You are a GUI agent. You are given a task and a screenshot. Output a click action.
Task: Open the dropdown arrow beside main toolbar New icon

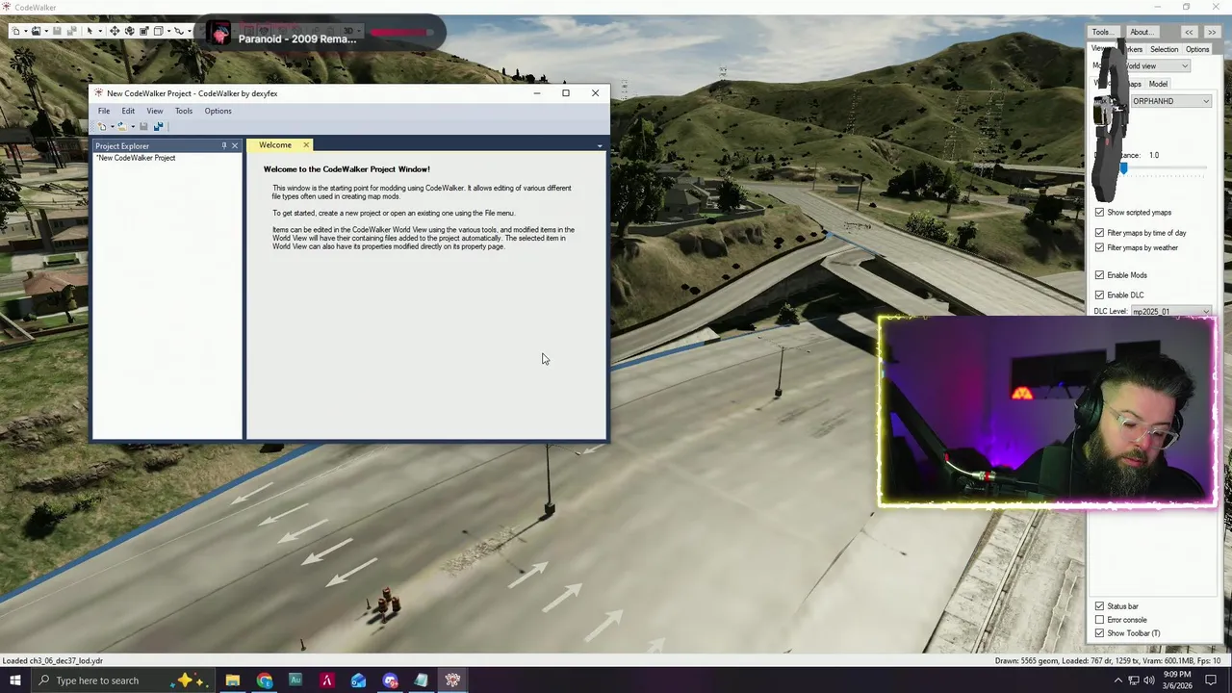click(x=26, y=31)
